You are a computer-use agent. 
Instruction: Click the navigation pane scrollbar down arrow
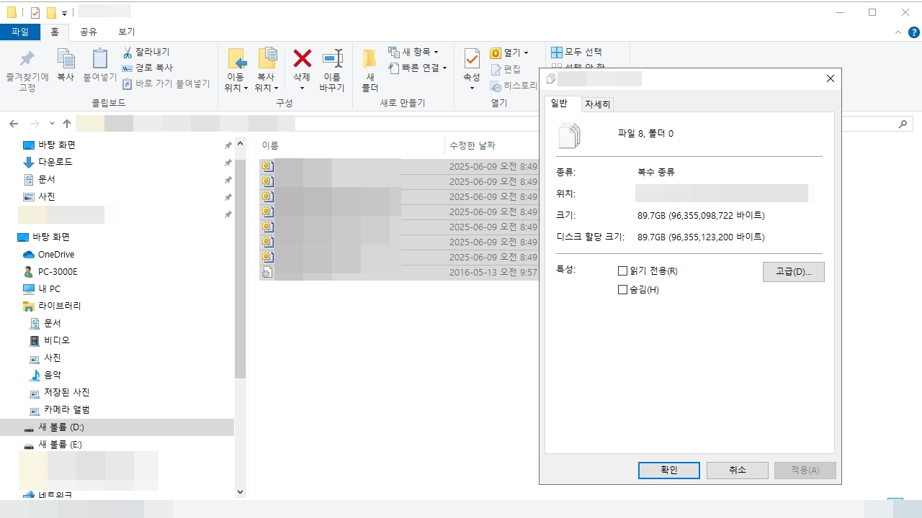click(x=241, y=492)
